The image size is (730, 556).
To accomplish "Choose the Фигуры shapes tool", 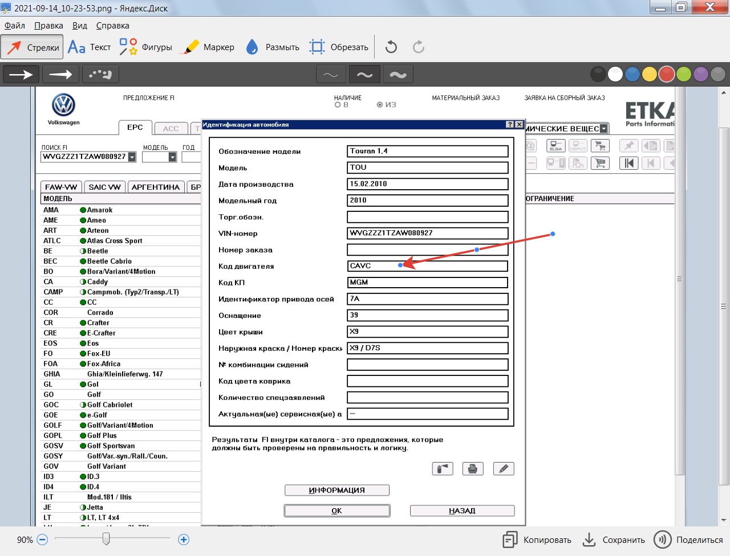I will tap(145, 47).
